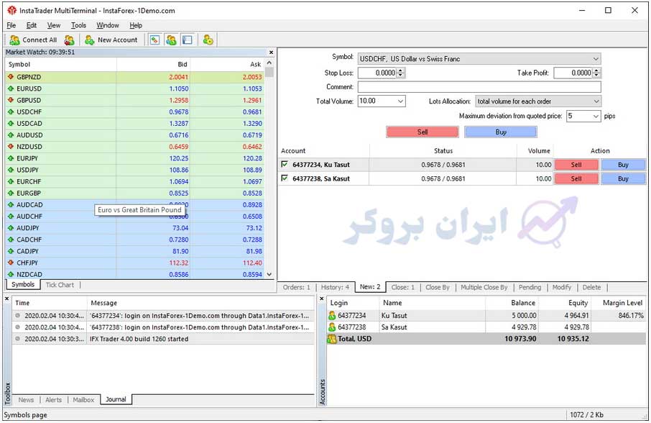651x423 pixels.
Task: Click Buy for account 64377234
Action: tap(623, 165)
